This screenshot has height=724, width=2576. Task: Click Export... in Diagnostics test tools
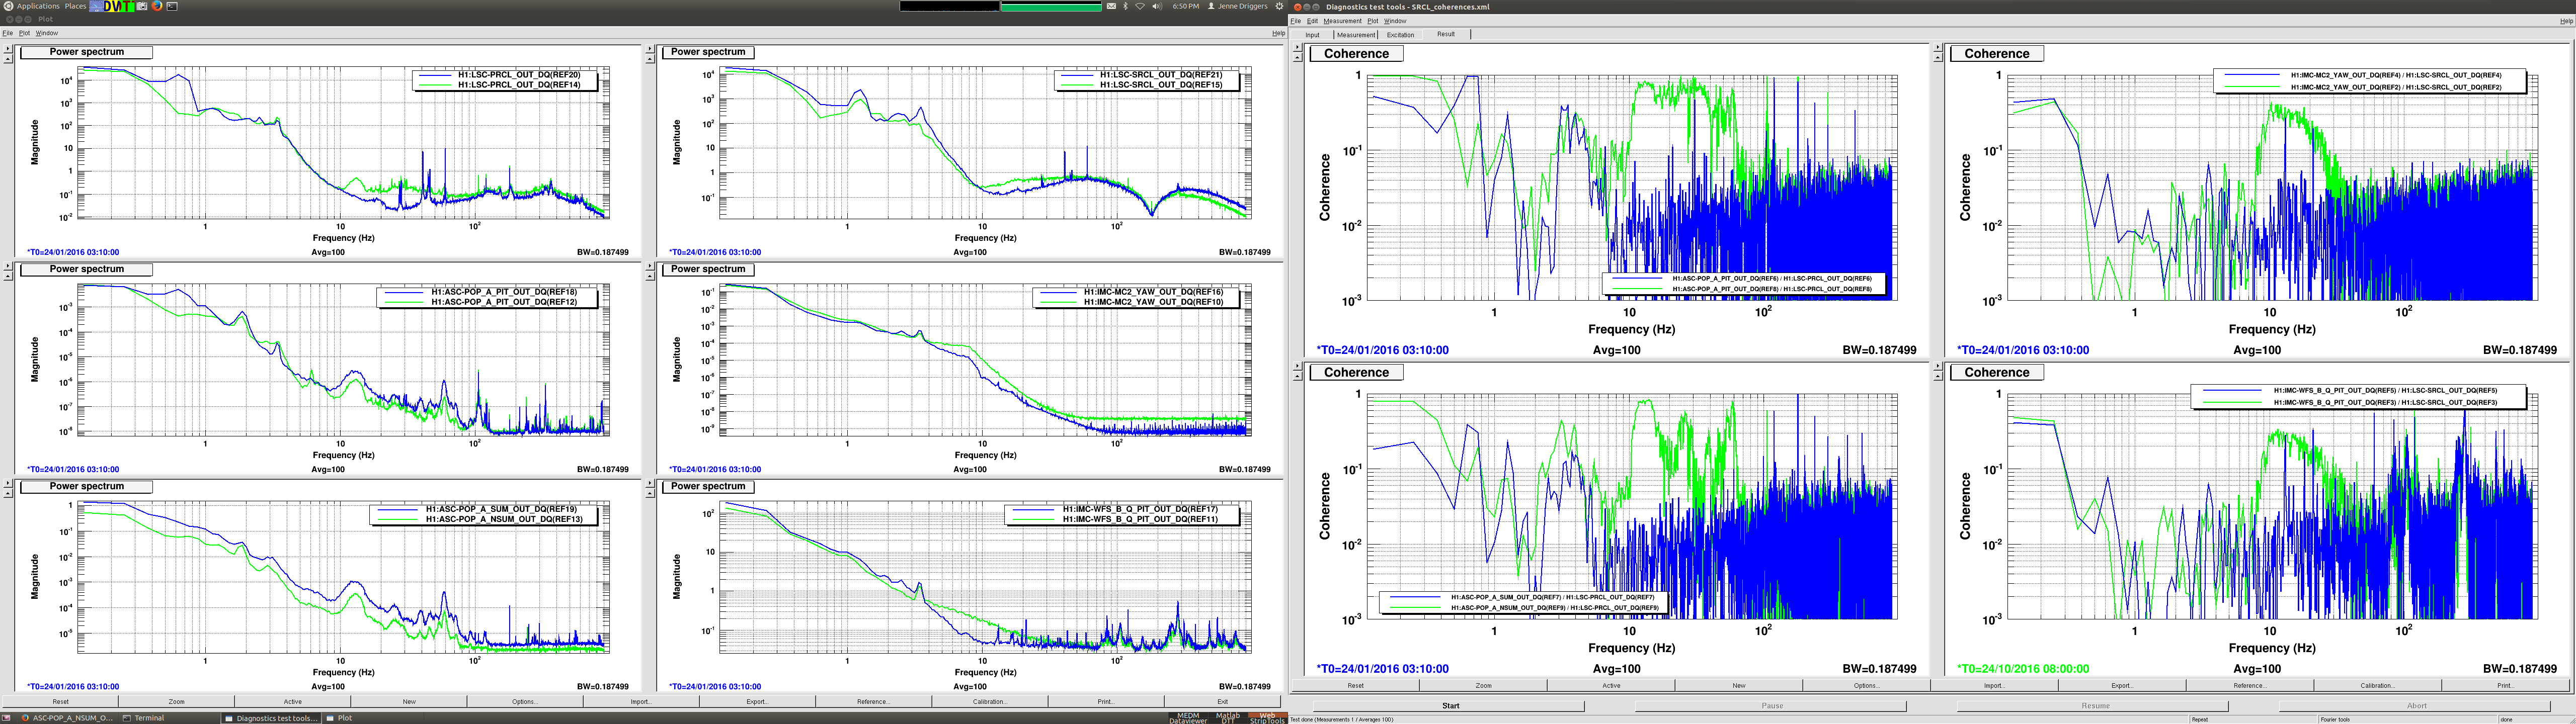[2121, 686]
